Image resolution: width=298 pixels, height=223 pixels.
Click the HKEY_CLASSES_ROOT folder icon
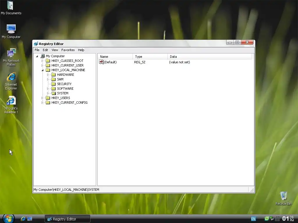pos(48,61)
